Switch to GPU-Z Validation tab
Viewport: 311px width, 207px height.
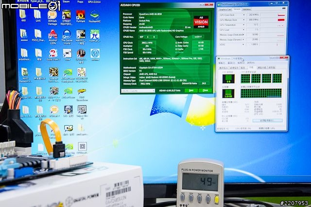coord(246,9)
